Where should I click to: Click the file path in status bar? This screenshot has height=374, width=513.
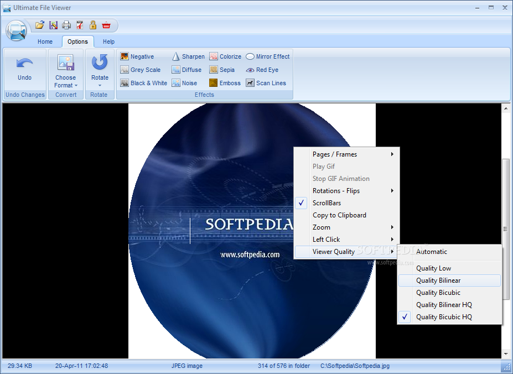[x=355, y=366]
